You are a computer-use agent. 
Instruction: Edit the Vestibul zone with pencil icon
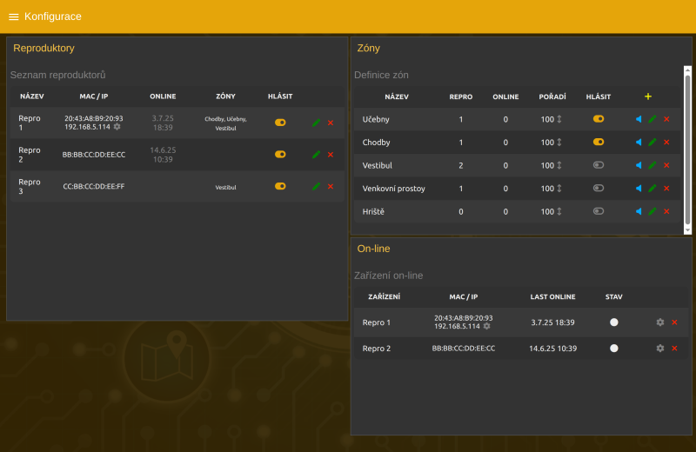coord(652,165)
